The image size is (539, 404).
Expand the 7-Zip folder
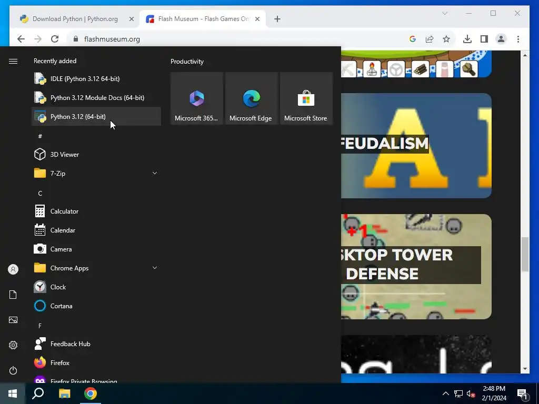[96, 173]
